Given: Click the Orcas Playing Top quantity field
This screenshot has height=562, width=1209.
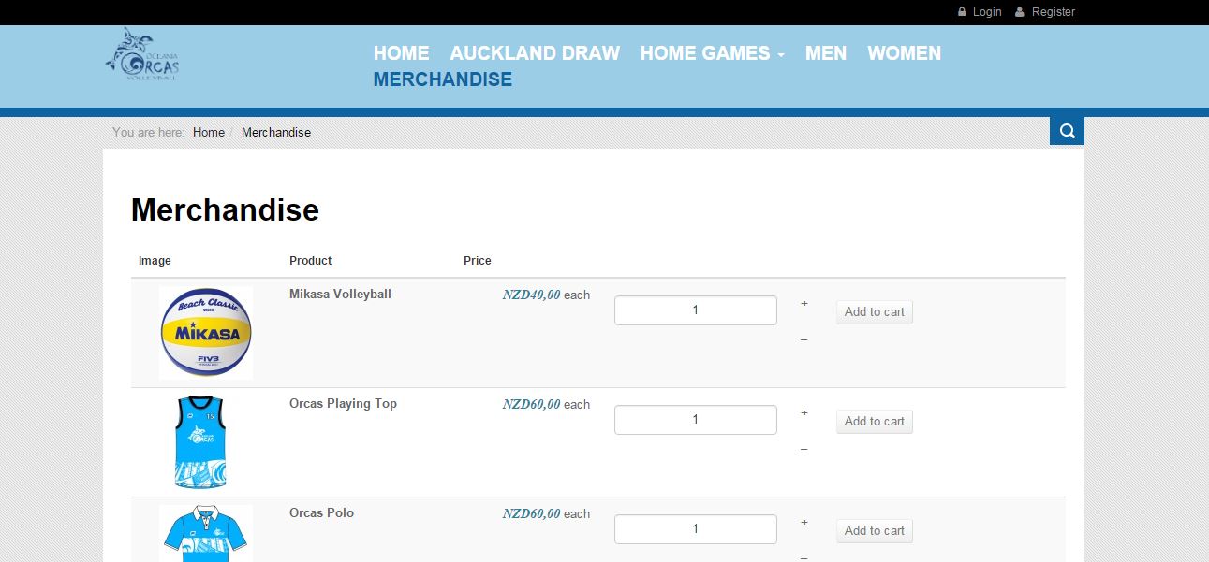Looking at the screenshot, I should point(696,420).
